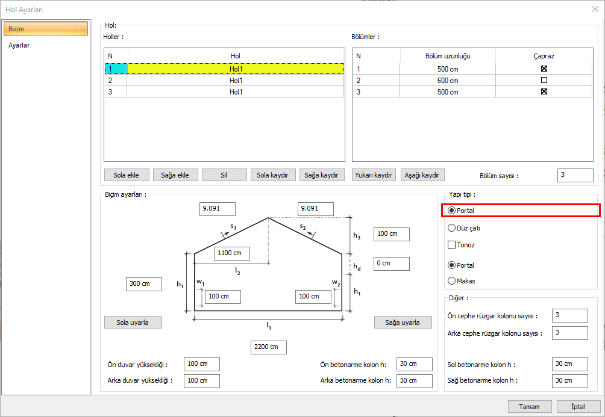Select row 2 in the Holler table
This screenshot has width=605, height=417.
pos(235,80)
